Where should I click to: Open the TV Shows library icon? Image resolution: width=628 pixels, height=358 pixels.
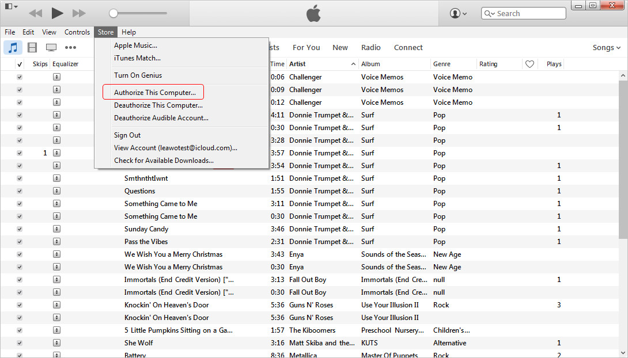[x=51, y=48]
